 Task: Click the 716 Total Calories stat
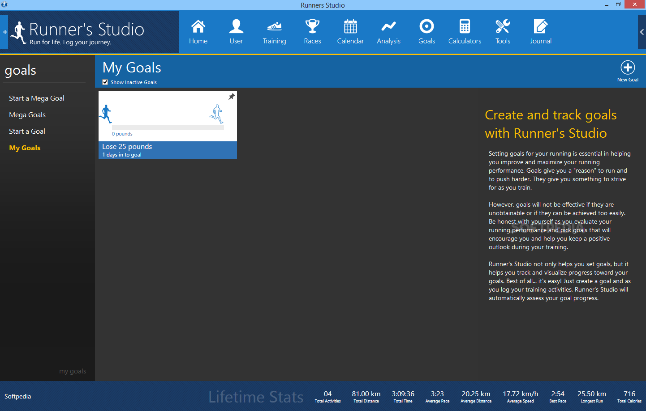[x=629, y=397]
